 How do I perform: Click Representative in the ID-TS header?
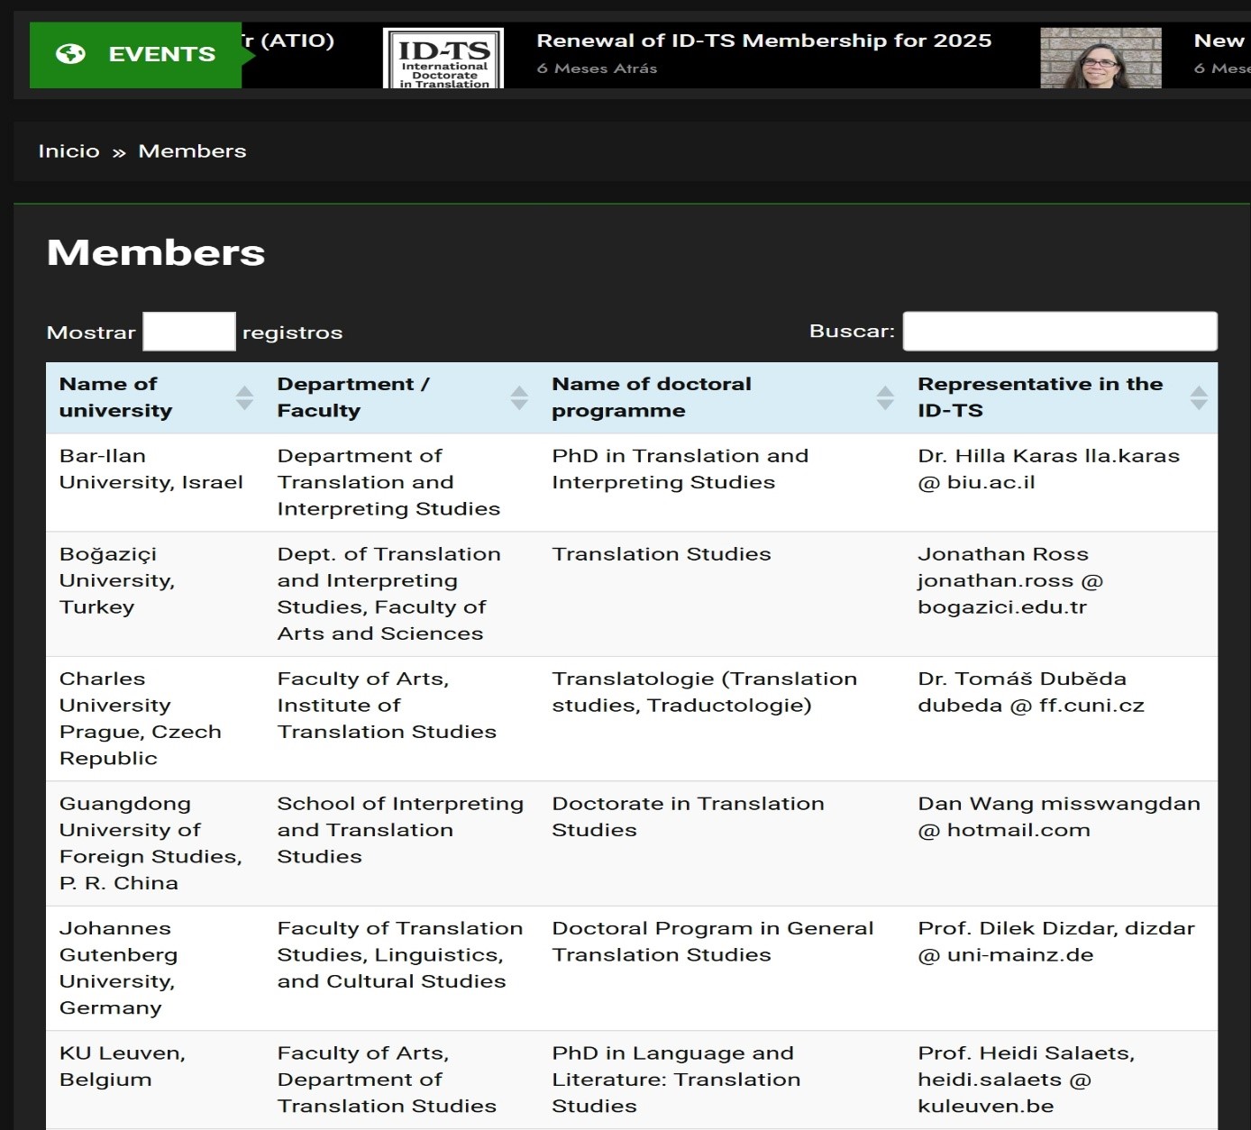[x=1039, y=397]
